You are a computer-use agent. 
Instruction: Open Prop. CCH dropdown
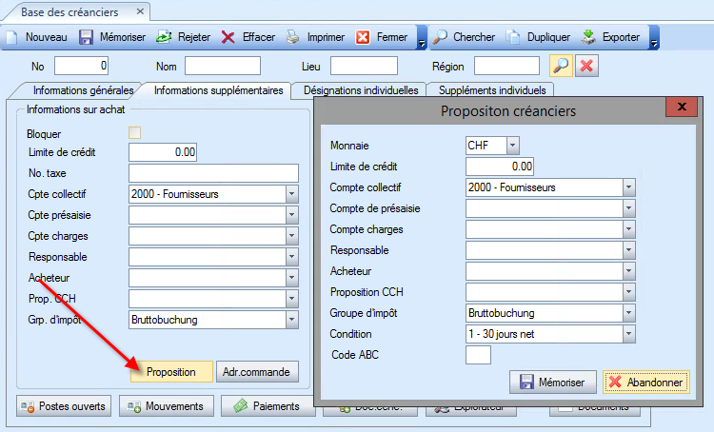(x=291, y=299)
